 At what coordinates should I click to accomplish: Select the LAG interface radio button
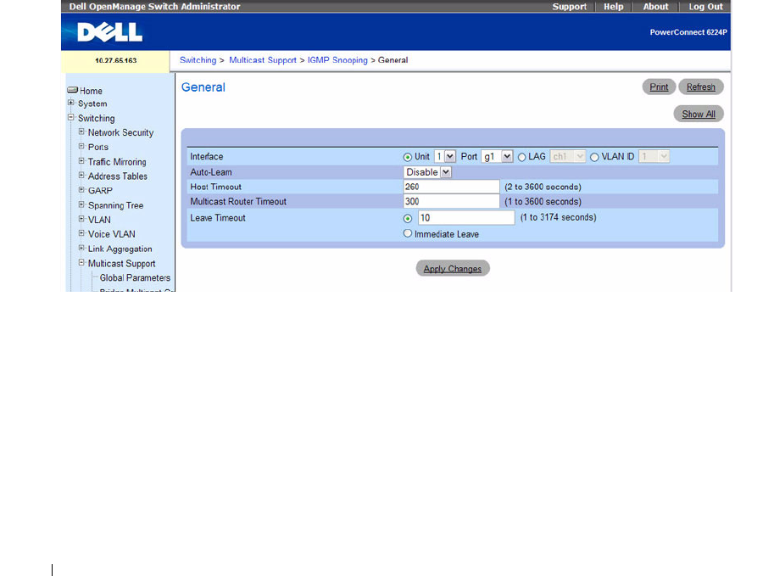tap(522, 157)
